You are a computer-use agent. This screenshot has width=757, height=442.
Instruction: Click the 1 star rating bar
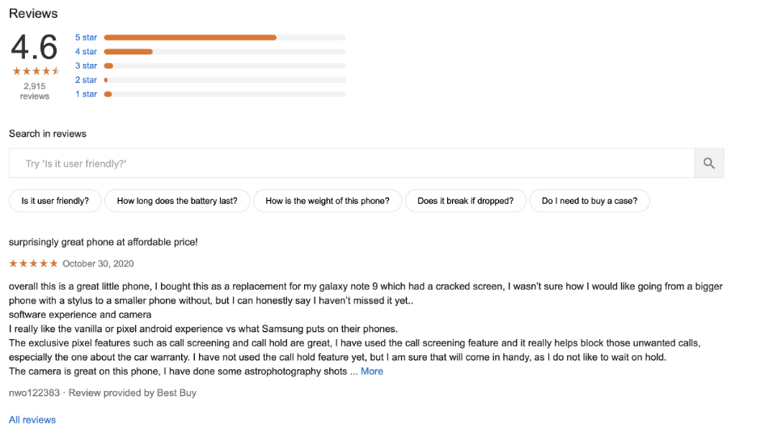(x=224, y=94)
